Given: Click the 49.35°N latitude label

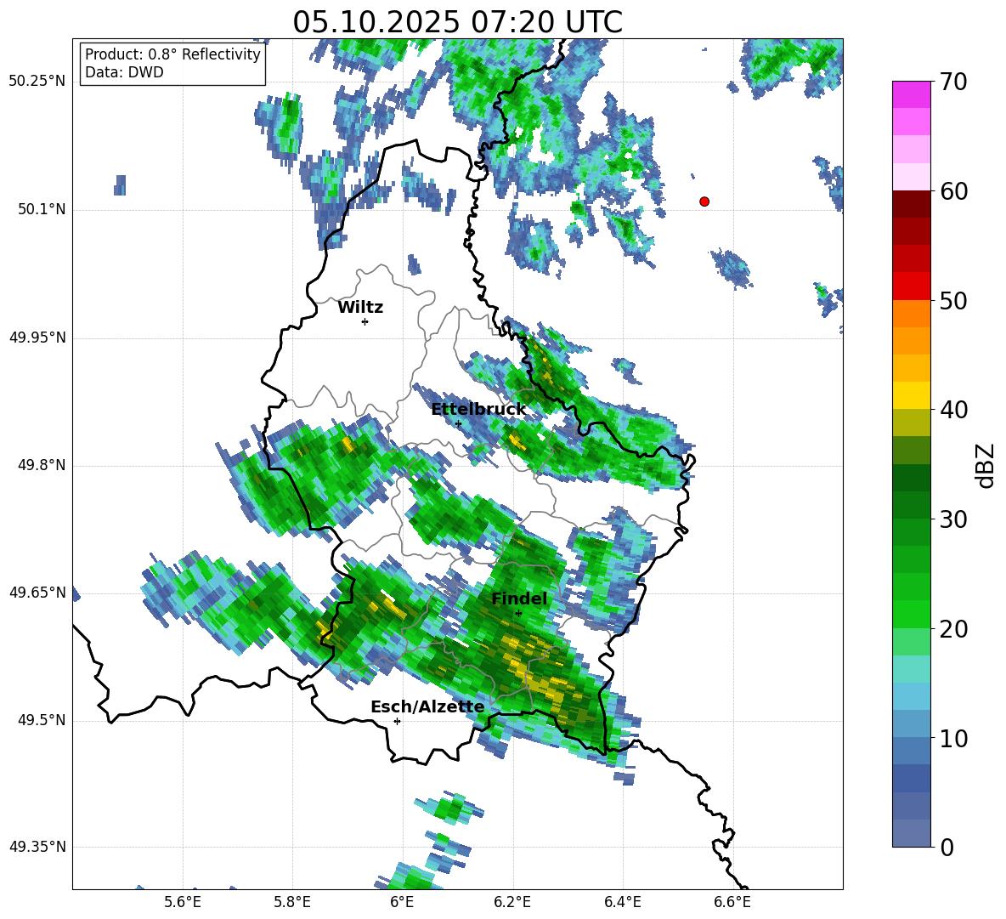Looking at the screenshot, I should click(x=37, y=847).
